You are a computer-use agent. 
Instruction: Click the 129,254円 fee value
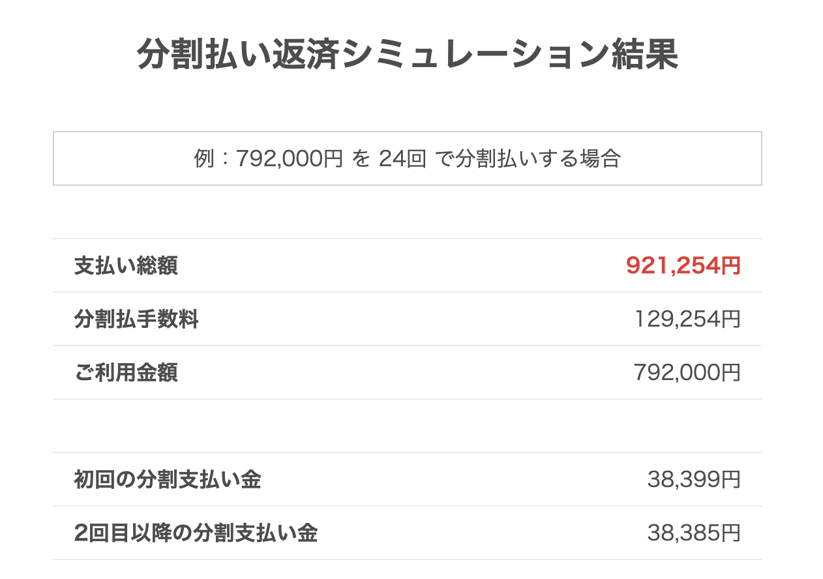pos(687,319)
